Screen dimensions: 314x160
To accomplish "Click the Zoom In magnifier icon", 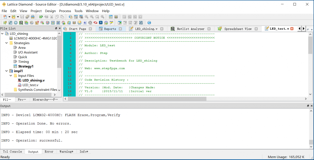I will click(x=87, y=17).
